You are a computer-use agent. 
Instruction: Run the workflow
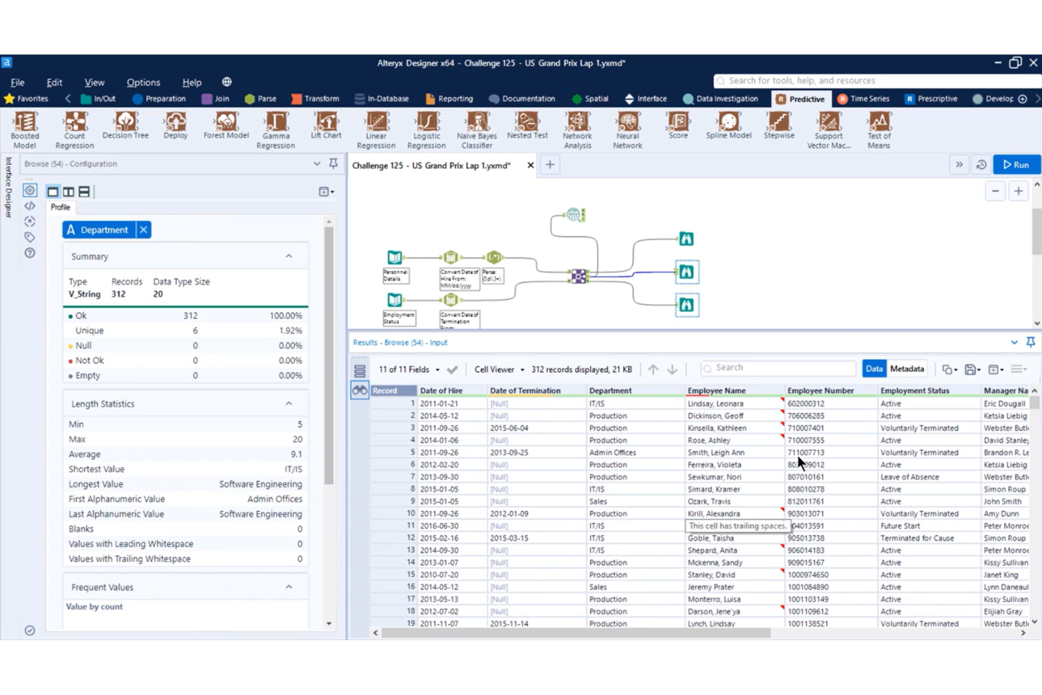click(1017, 165)
